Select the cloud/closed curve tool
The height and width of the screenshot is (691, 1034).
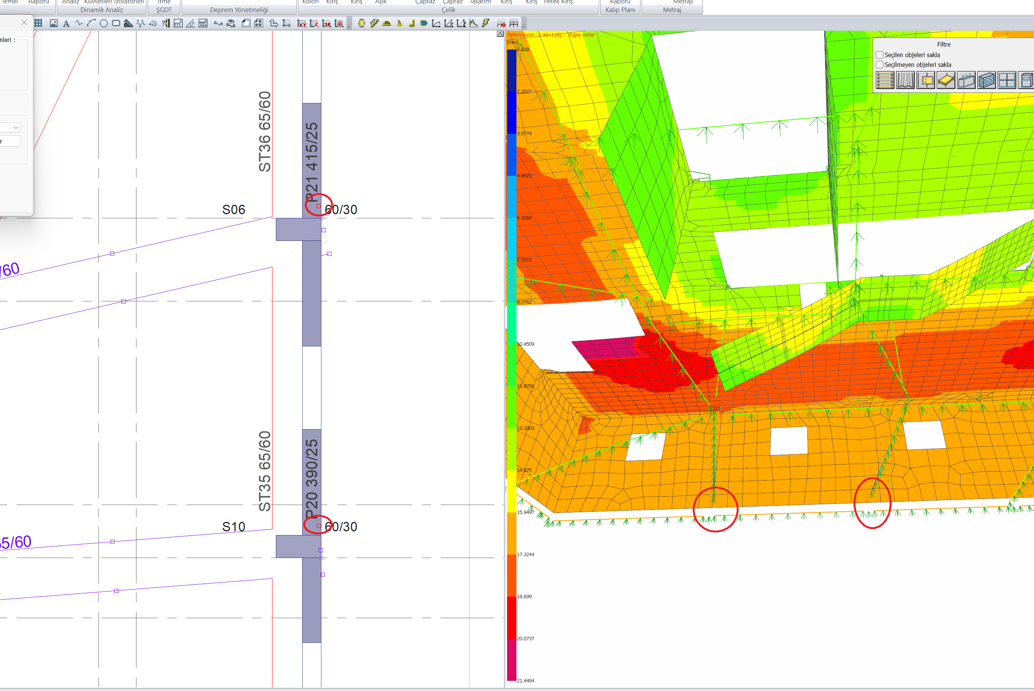[116, 23]
